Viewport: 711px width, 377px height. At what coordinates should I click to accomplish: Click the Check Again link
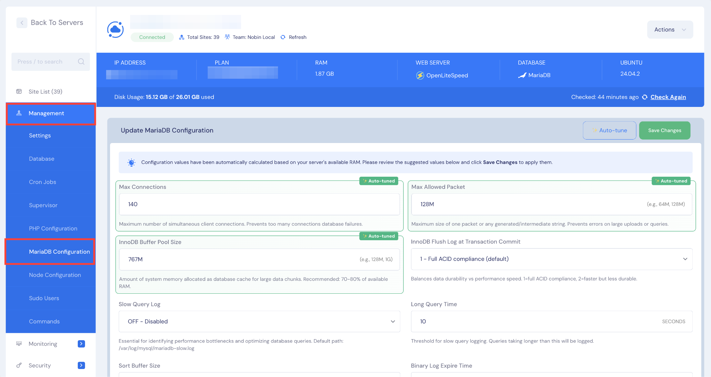click(668, 97)
